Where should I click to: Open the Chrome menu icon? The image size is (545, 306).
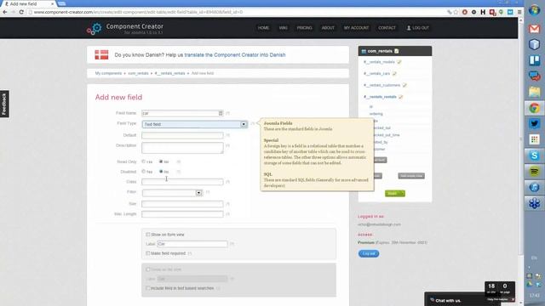point(519,12)
